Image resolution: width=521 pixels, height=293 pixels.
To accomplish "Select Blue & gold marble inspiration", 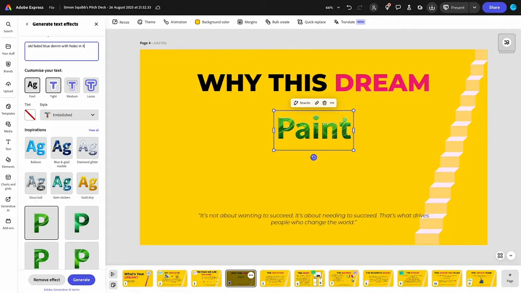I will click(61, 148).
